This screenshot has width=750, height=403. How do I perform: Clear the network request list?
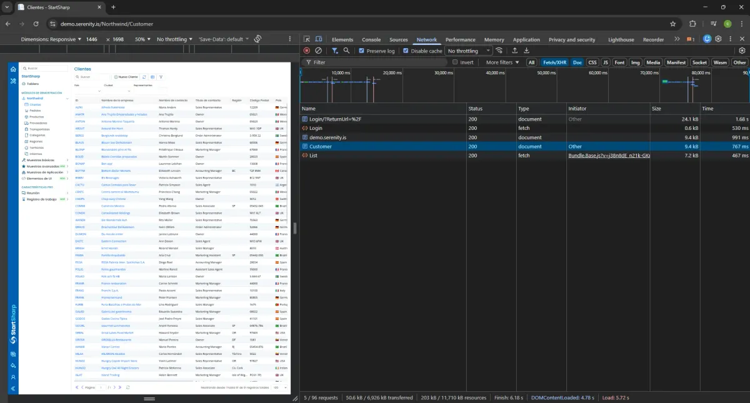point(318,51)
